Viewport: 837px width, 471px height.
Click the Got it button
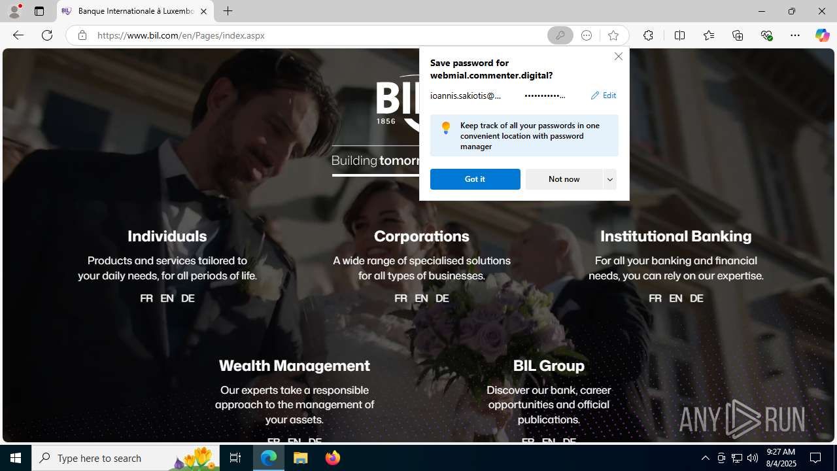click(475, 179)
